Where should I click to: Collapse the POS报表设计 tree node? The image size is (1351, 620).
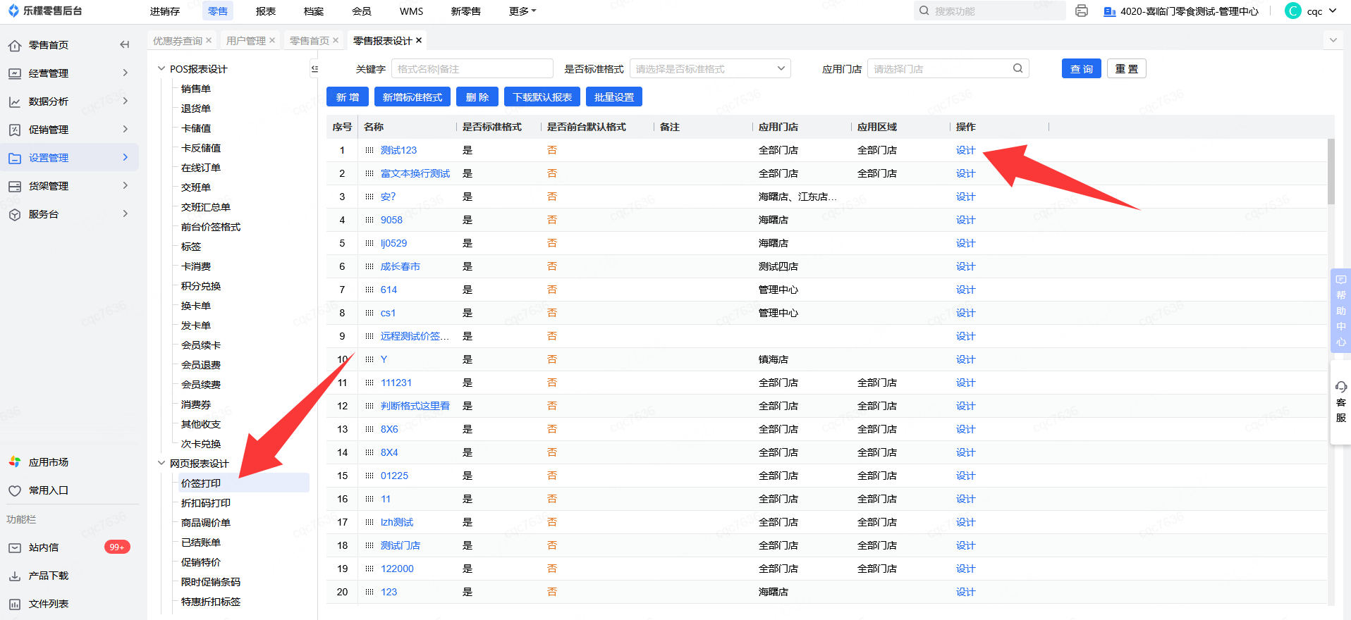coord(161,68)
